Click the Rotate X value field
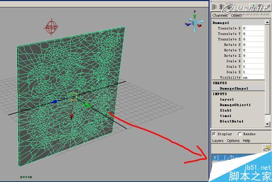 pos(253,45)
